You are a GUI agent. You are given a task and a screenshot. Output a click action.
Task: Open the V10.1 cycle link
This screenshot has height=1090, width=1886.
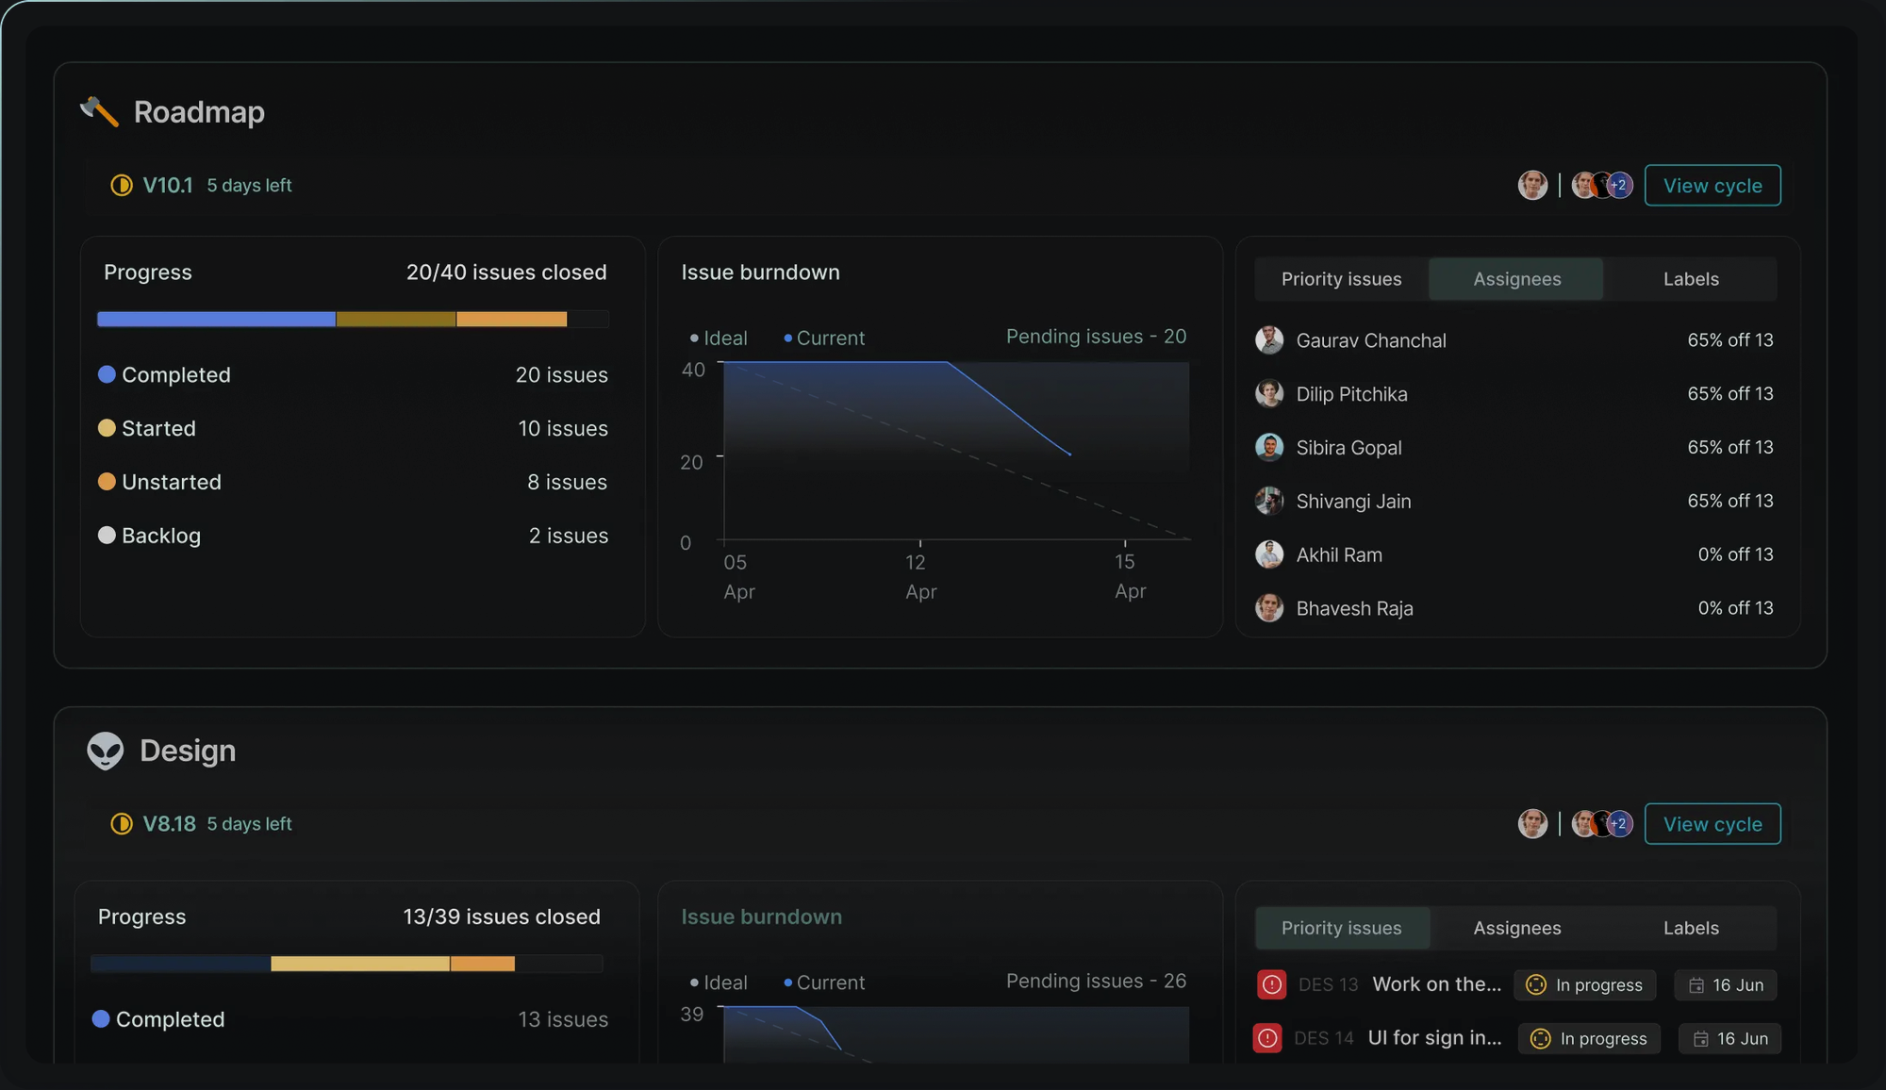point(168,185)
